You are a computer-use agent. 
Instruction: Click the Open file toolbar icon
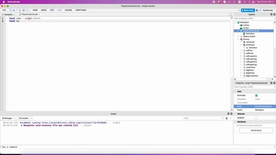(14, 10)
